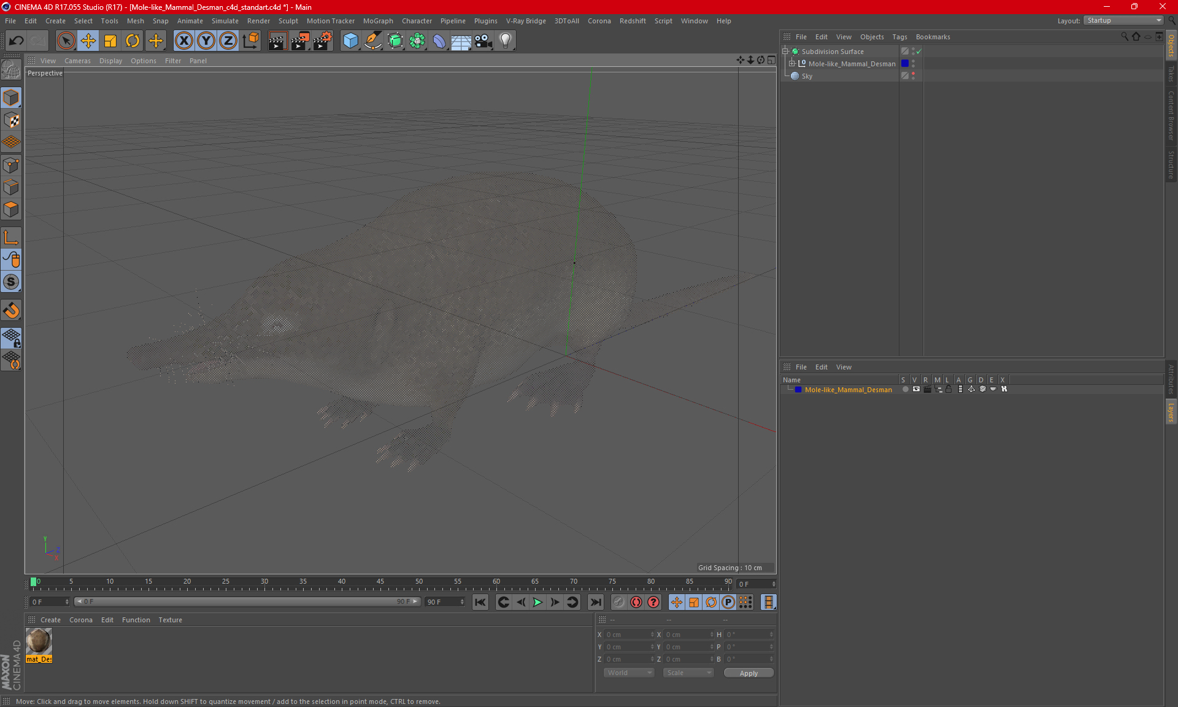Open the Objects manager Tags menu

[x=899, y=37]
